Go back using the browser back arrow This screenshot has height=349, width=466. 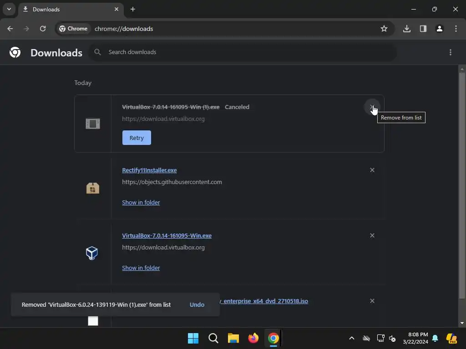[x=10, y=29]
